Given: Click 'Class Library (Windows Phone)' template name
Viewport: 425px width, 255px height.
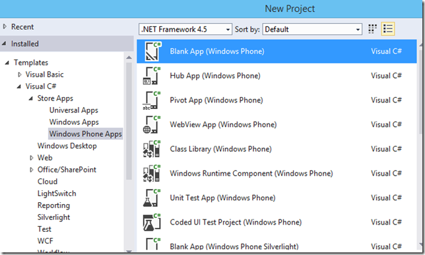Looking at the screenshot, I should [x=220, y=149].
